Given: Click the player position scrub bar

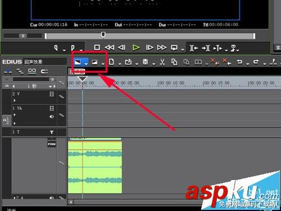Looking at the screenshot, I should [150, 36].
